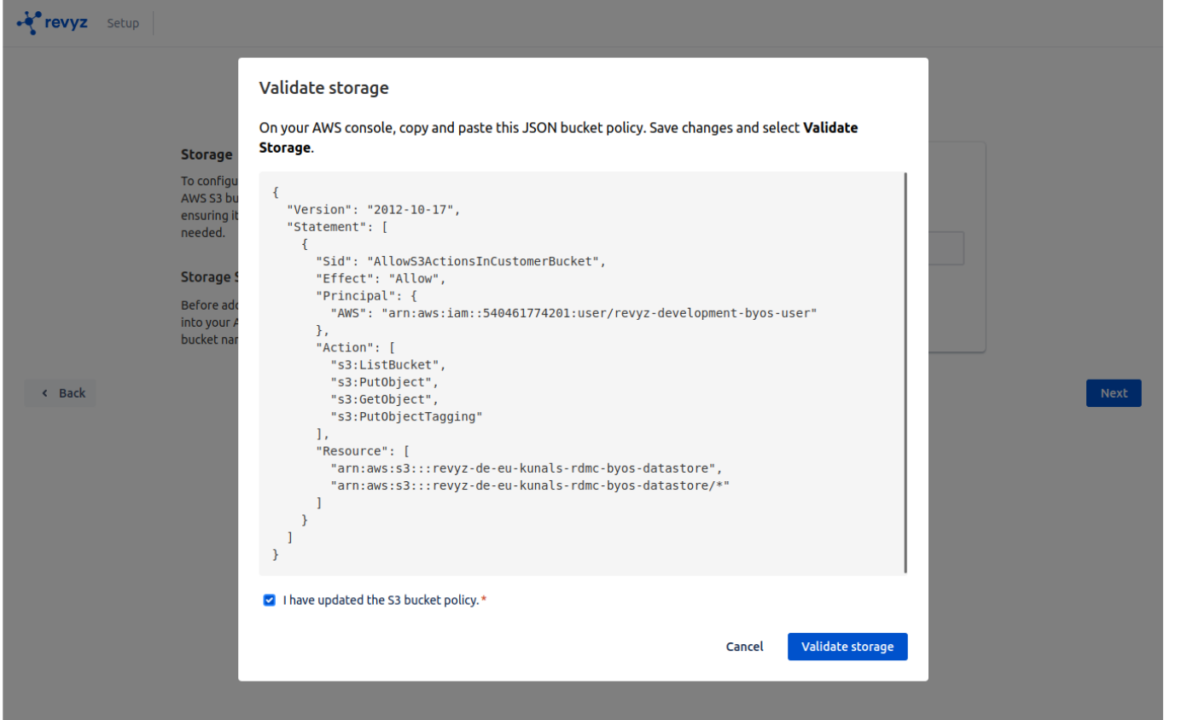Image resolution: width=1199 pixels, height=720 pixels.
Task: Click the "Action": [ line
Action: click(x=356, y=348)
